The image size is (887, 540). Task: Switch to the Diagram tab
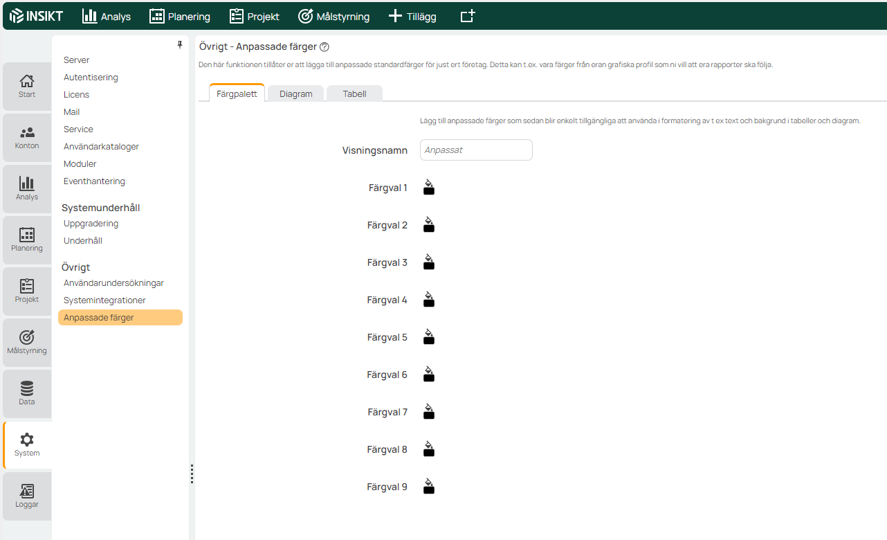(296, 93)
